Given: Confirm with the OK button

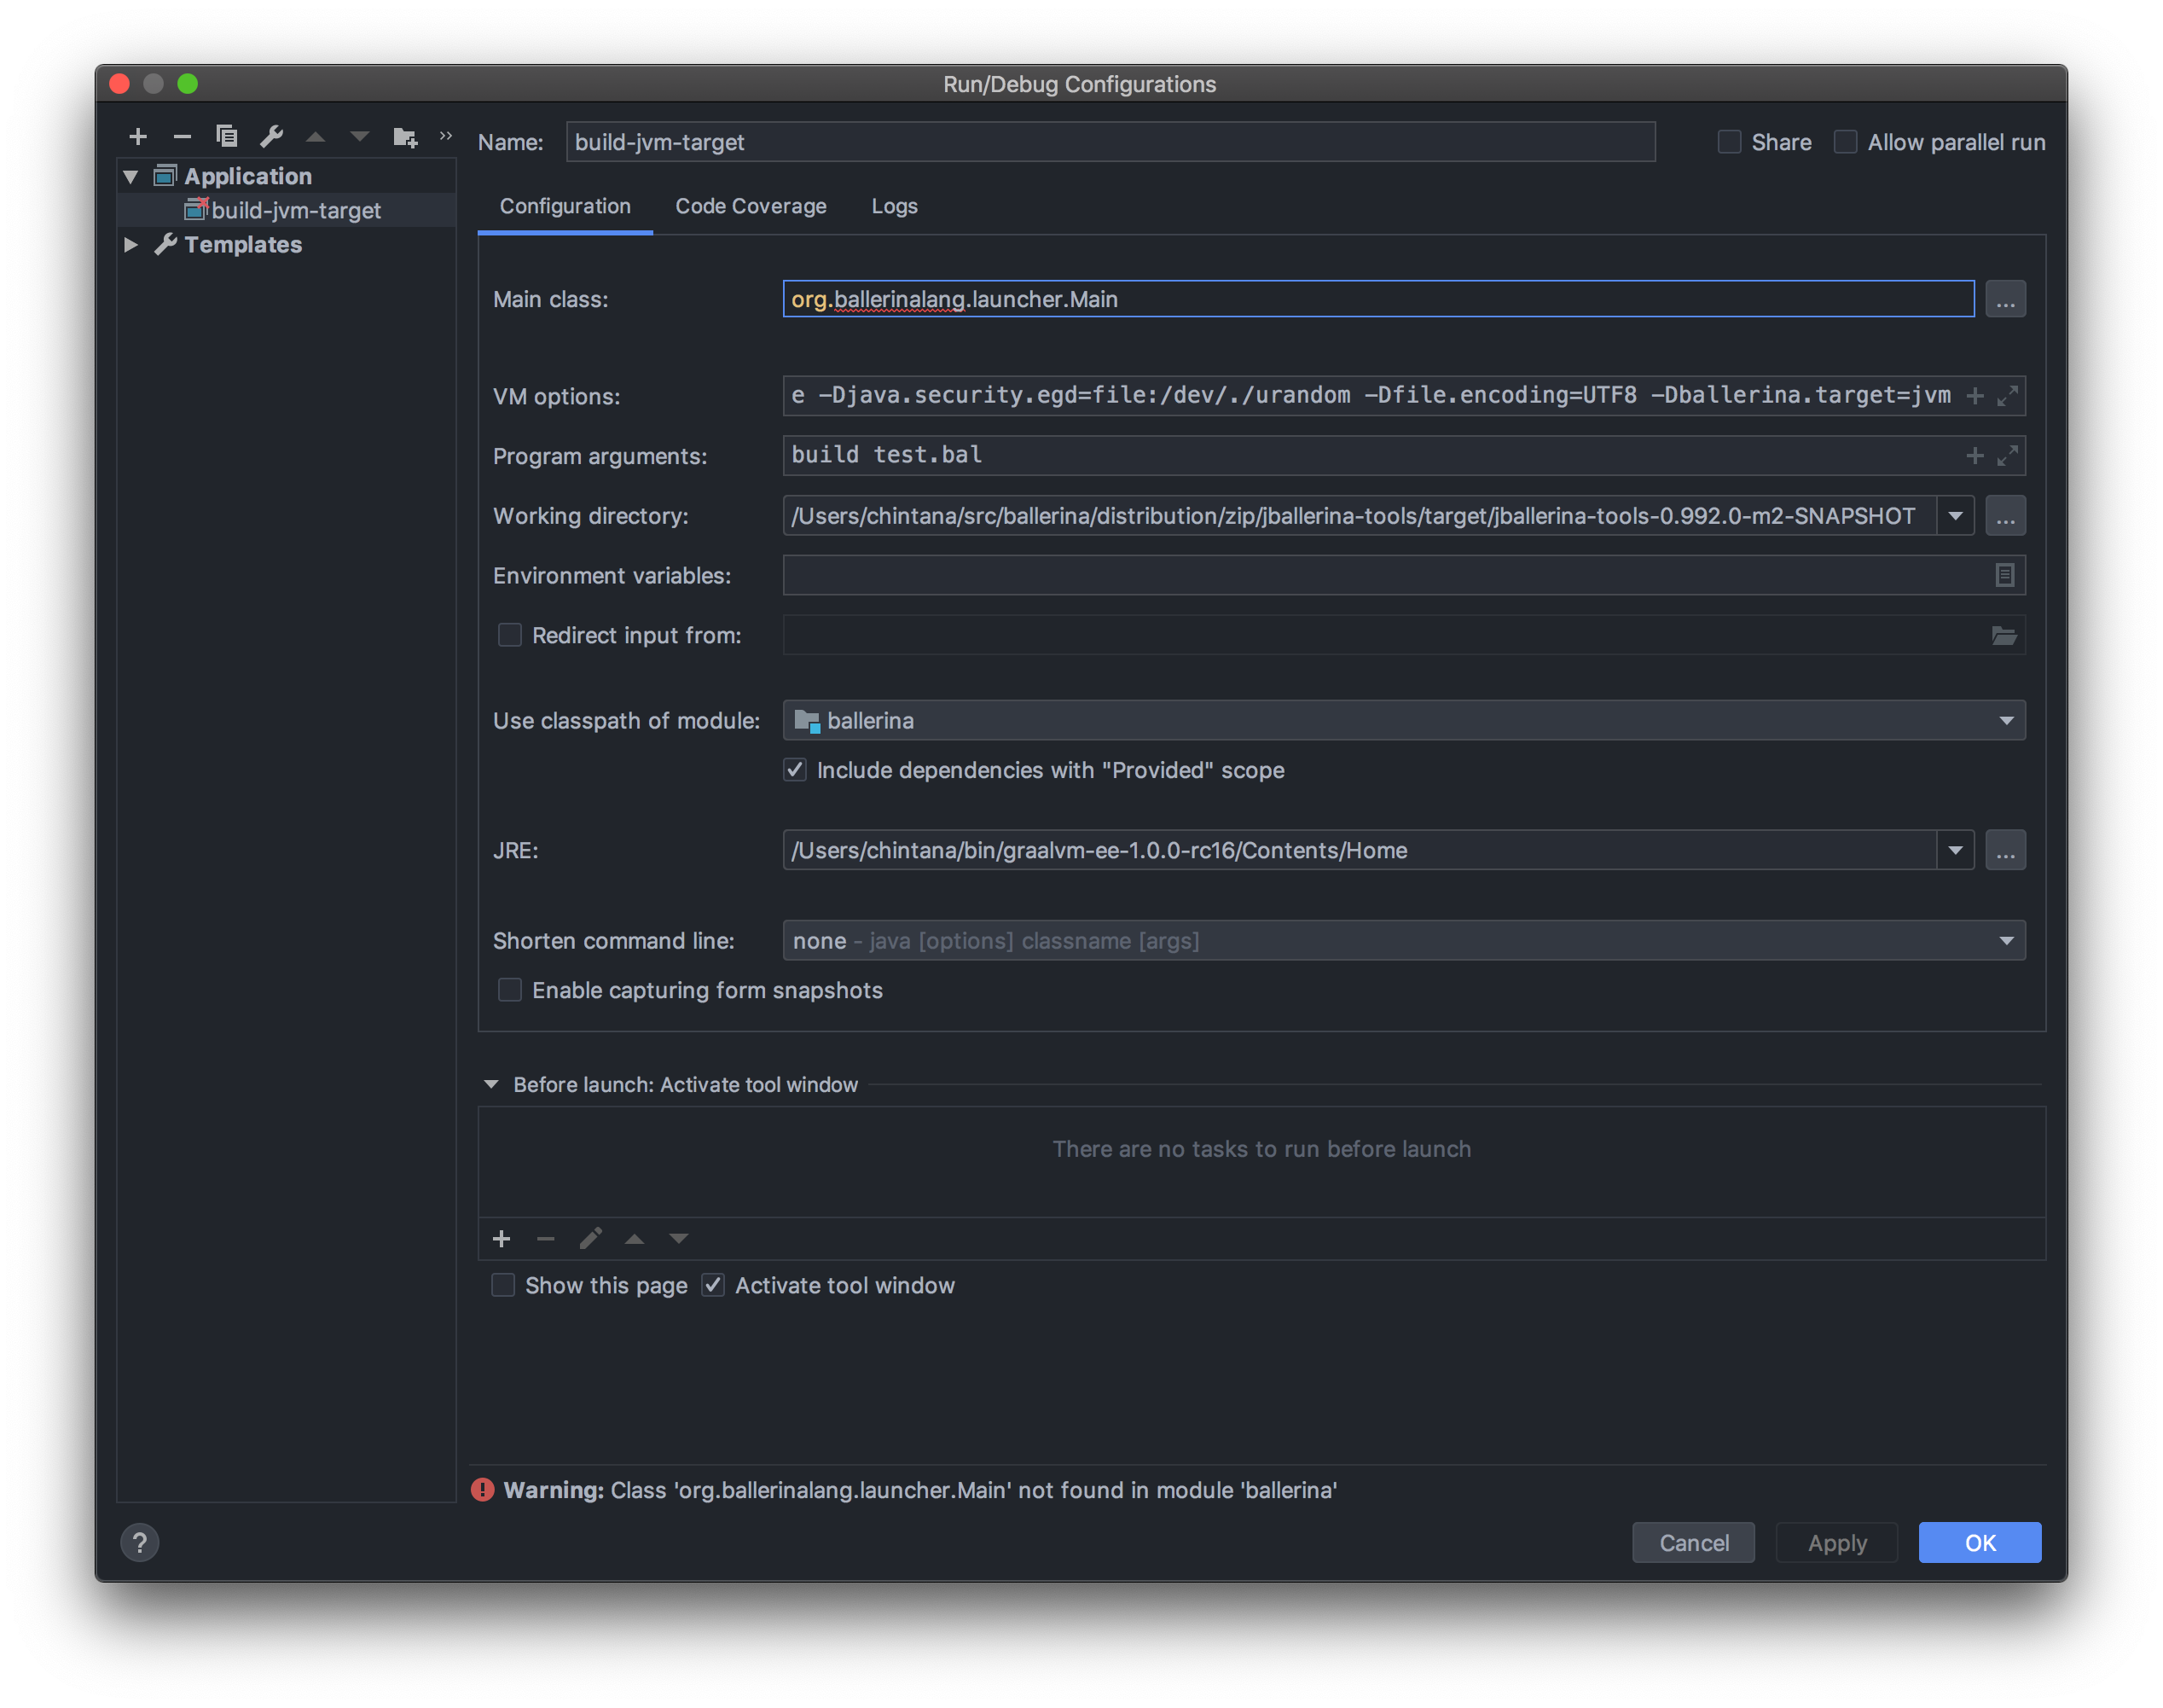Looking at the screenshot, I should pyautogui.click(x=1979, y=1542).
